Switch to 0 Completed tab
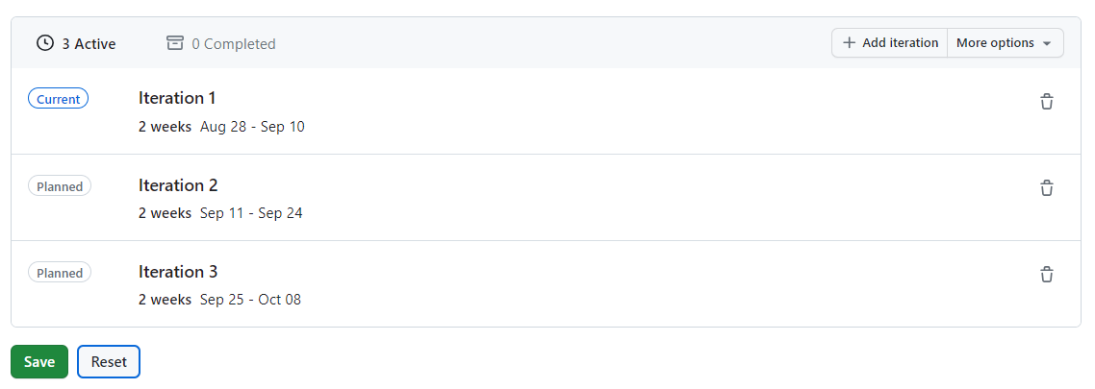This screenshot has width=1095, height=389. point(220,43)
